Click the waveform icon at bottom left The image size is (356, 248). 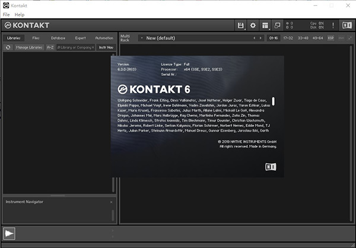(9, 233)
